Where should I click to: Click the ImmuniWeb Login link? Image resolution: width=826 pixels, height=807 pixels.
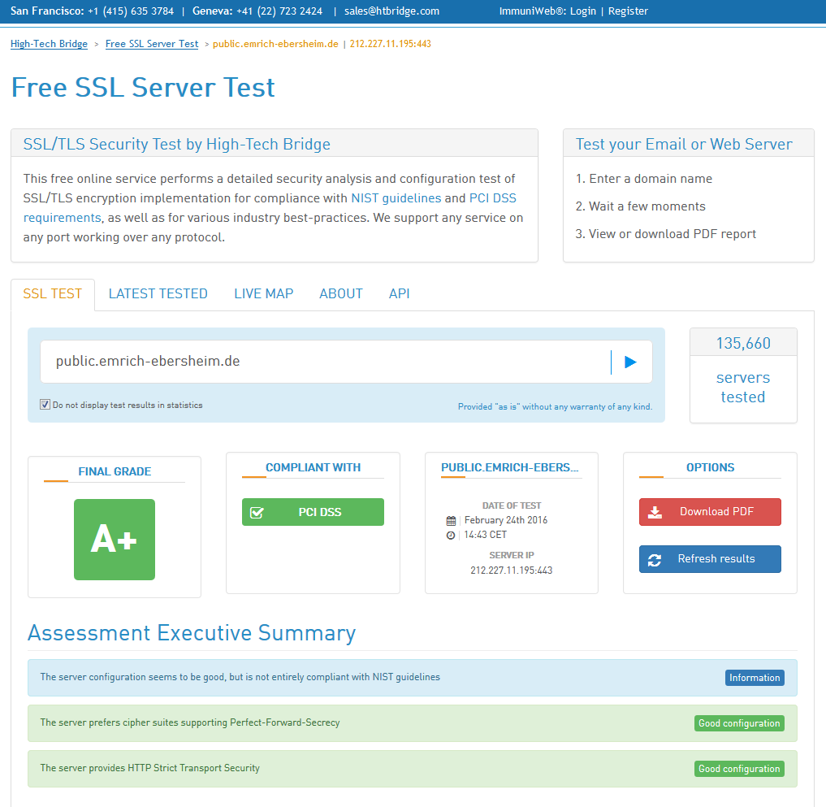(582, 11)
